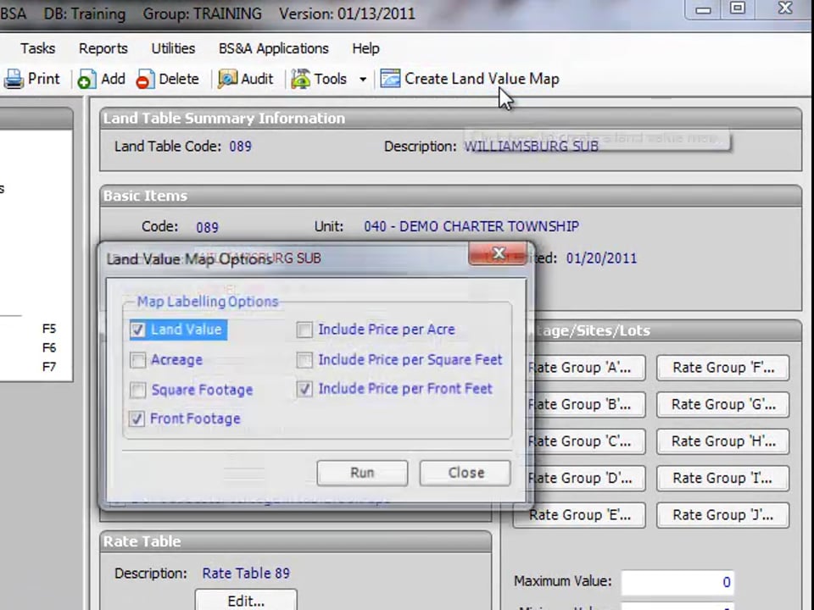Click the F5 shortcut entry in left panel
This screenshot has height=610, width=814.
(x=49, y=329)
